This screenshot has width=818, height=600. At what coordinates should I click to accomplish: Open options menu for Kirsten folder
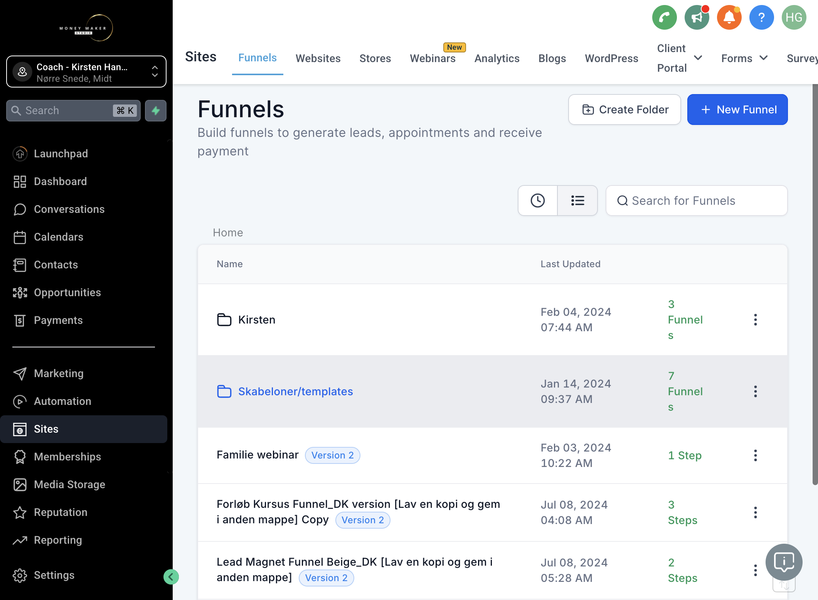[755, 320]
